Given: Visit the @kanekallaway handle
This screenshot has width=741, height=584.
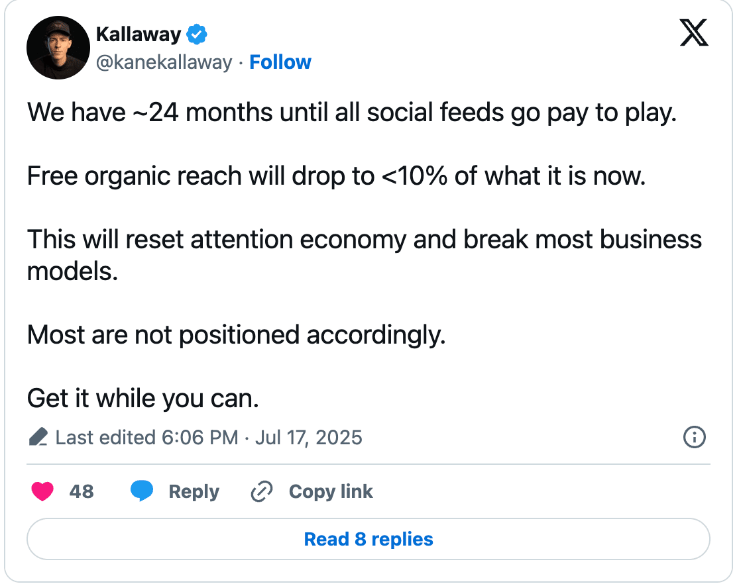Looking at the screenshot, I should (x=164, y=62).
